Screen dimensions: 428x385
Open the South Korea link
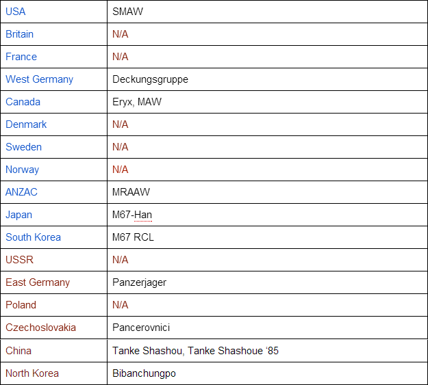click(x=33, y=237)
